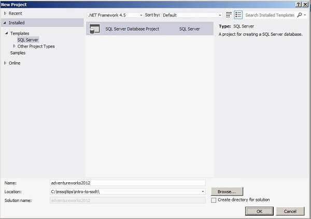Select the Templates label
Image resolution: width=311 pixels, height=219 pixels.
(20, 33)
